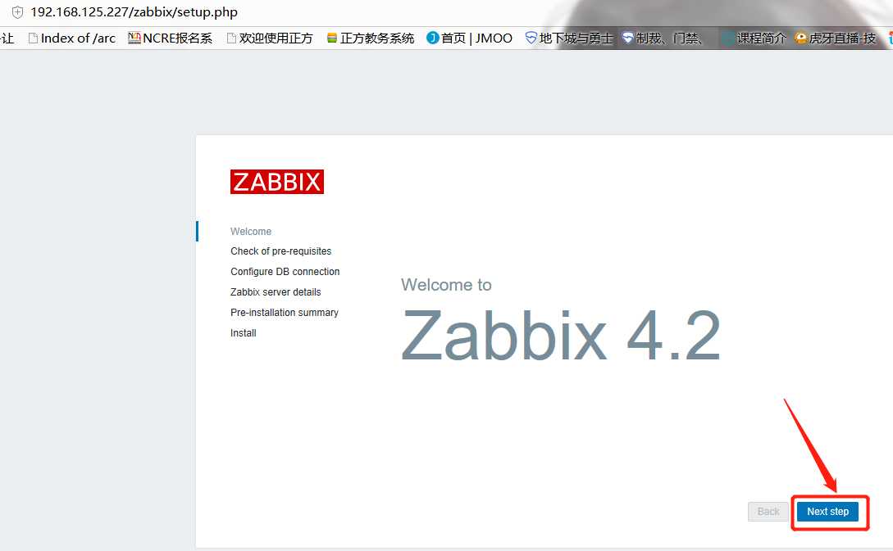Open the Index of /arc bookmark
Image resolution: width=893 pixels, height=551 pixels.
(x=72, y=38)
